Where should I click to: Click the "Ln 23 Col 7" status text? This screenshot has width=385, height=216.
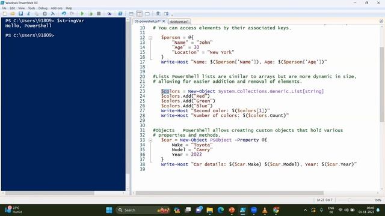(324, 200)
